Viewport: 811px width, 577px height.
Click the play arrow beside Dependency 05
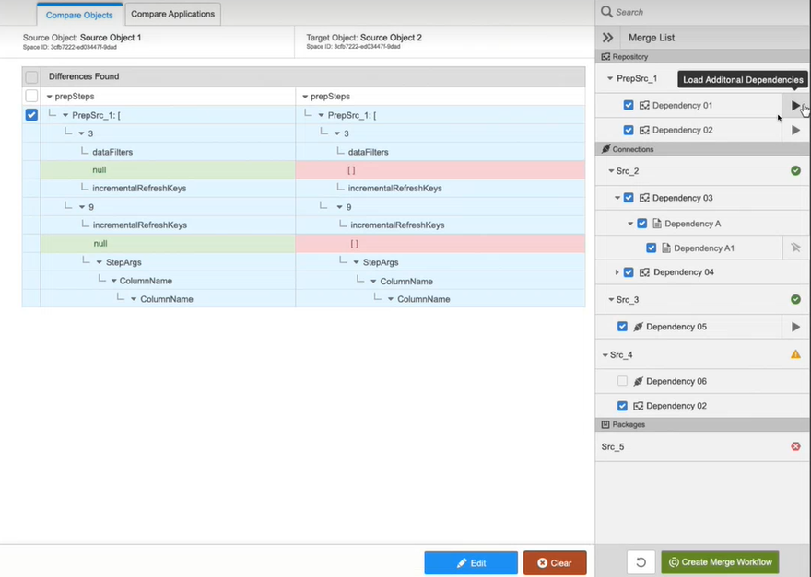pyautogui.click(x=795, y=327)
